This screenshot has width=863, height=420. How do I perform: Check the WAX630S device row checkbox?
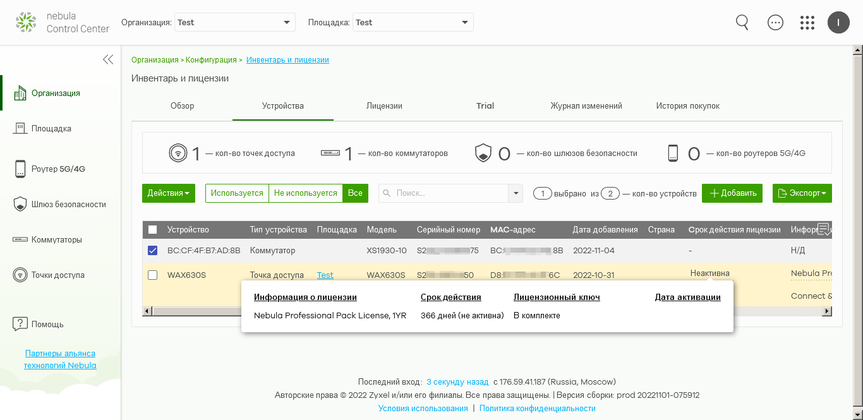tap(152, 275)
